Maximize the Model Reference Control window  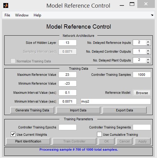132,4
